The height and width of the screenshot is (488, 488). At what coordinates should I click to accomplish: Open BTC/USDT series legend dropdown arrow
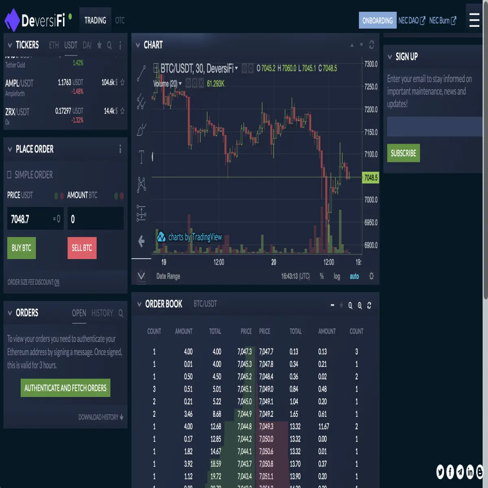click(x=236, y=68)
